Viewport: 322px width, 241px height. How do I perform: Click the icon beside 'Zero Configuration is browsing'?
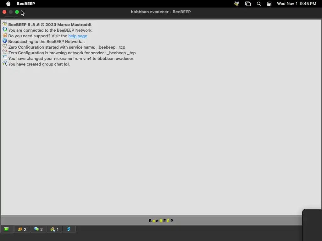(5, 52)
